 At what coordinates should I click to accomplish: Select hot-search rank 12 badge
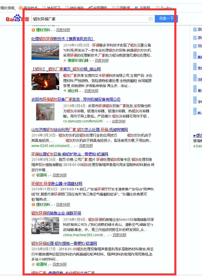[195, 78]
